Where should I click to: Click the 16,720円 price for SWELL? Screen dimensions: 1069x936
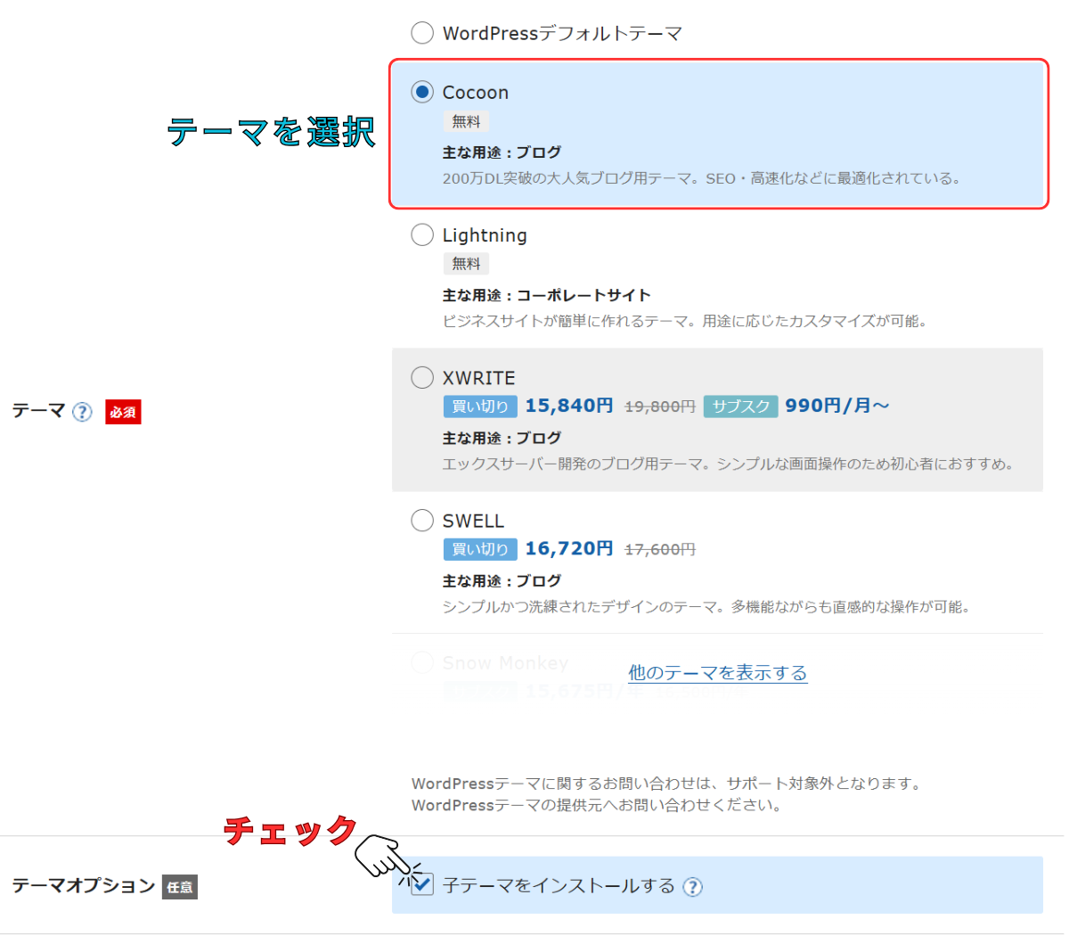click(569, 548)
